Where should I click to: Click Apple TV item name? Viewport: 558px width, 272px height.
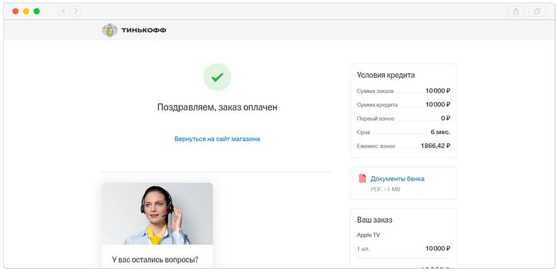(369, 235)
